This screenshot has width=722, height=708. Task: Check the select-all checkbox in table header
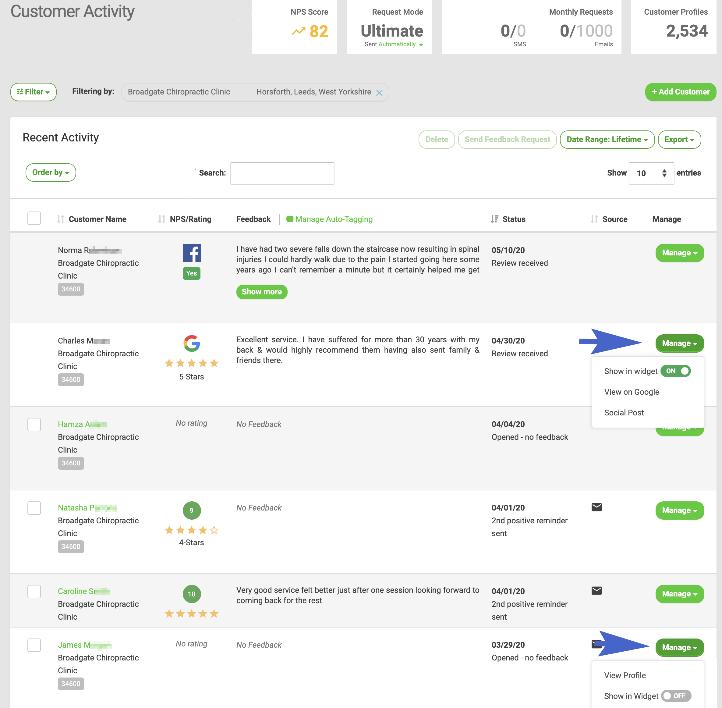(x=34, y=218)
